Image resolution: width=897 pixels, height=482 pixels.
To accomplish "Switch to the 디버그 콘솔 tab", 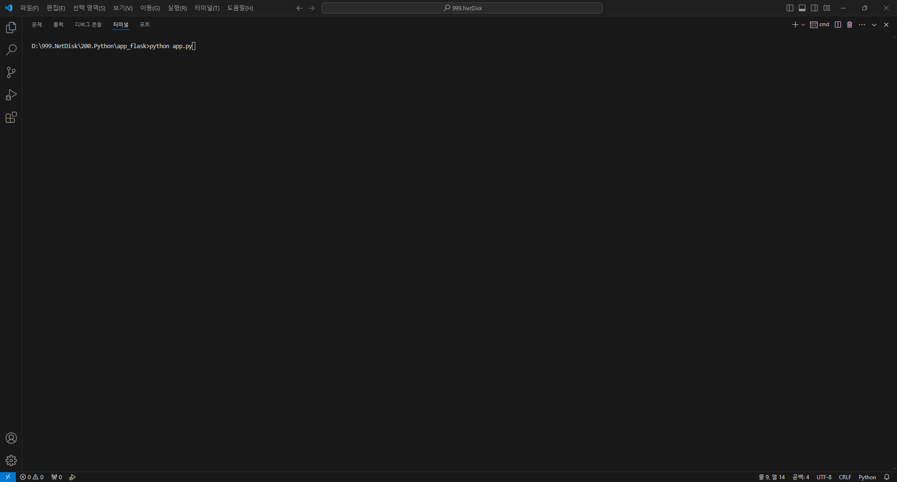I will click(88, 25).
